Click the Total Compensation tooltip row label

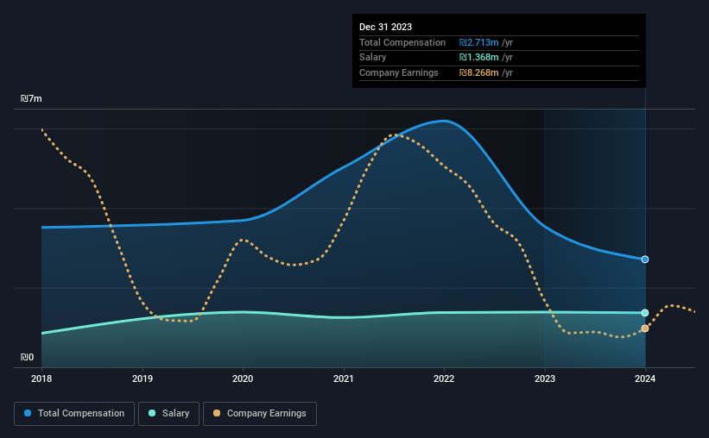click(402, 42)
